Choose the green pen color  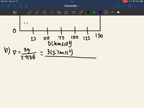[94, 12]
